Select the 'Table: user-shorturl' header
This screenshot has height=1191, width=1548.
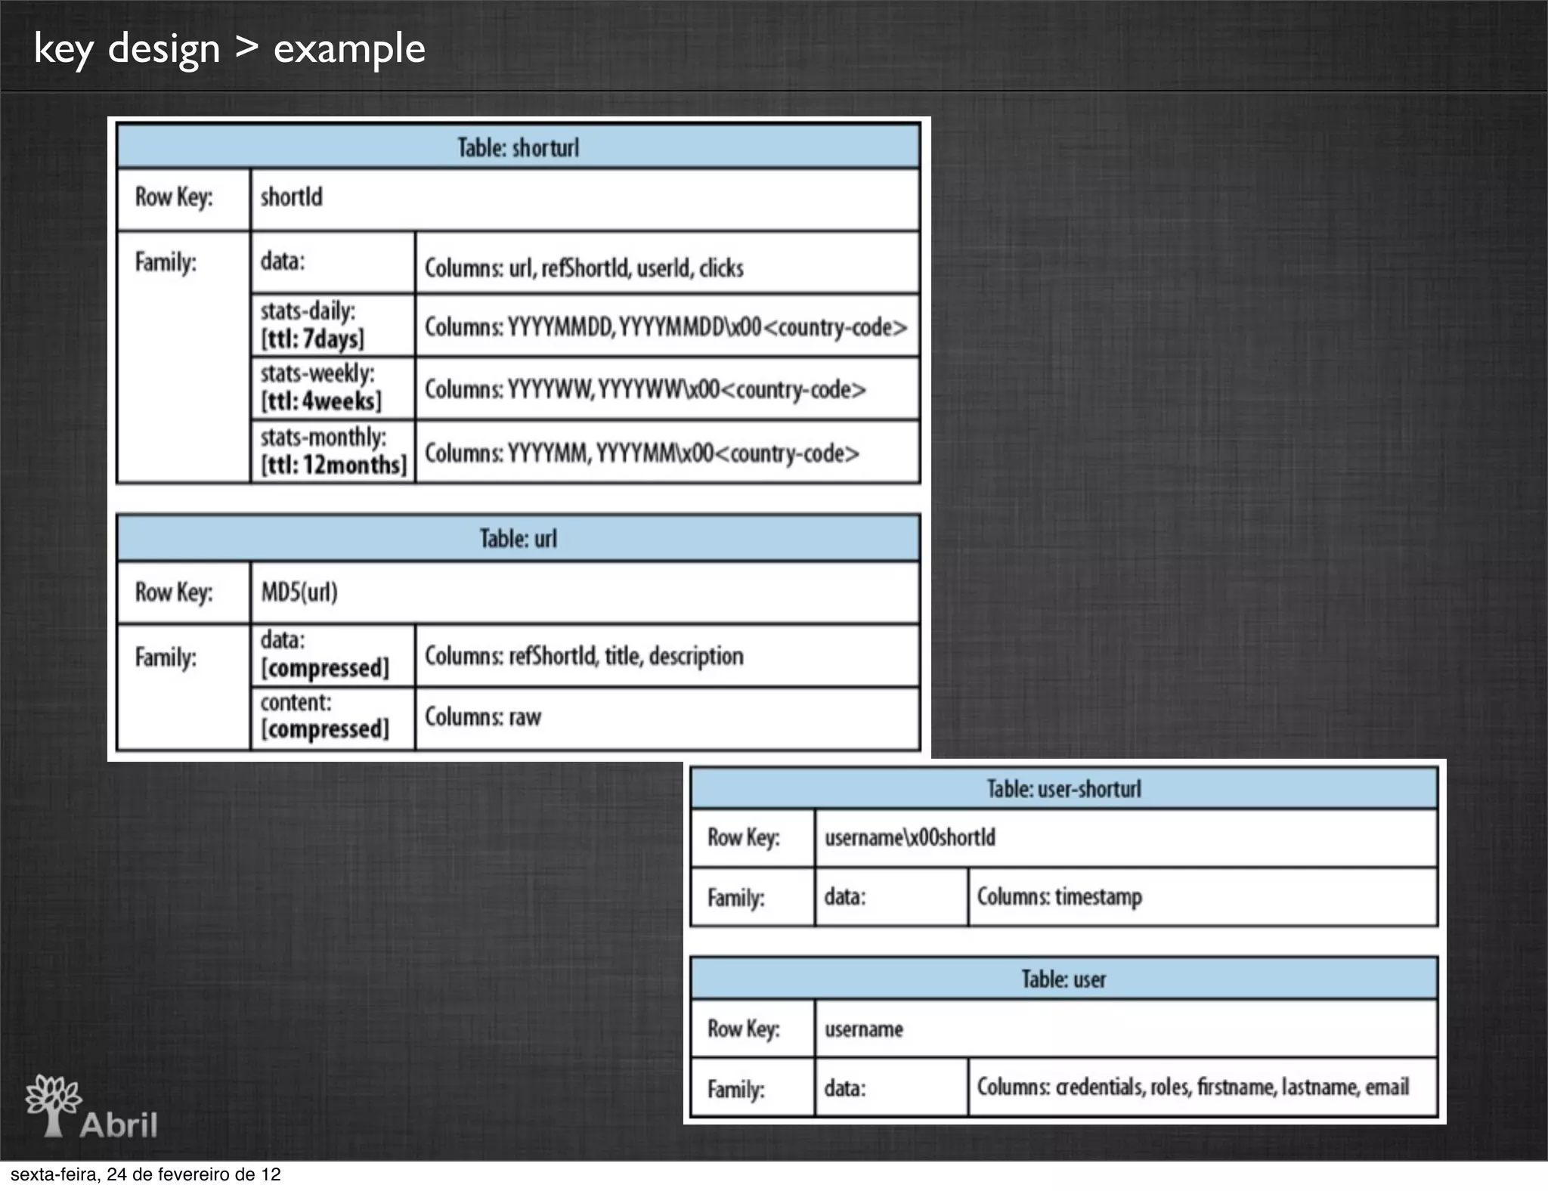pyautogui.click(x=1063, y=789)
